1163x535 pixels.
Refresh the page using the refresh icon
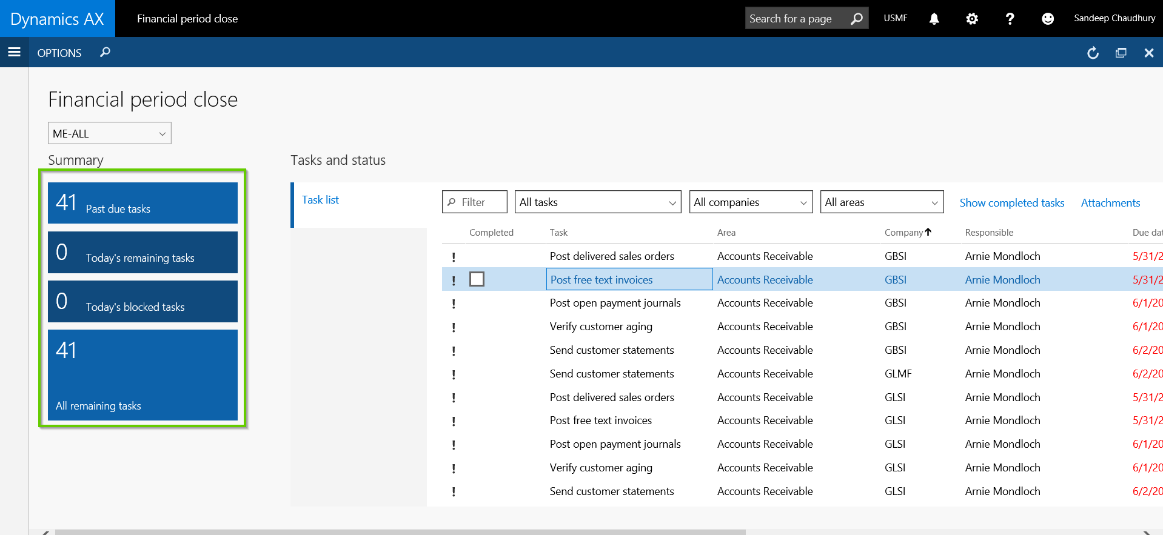point(1093,53)
